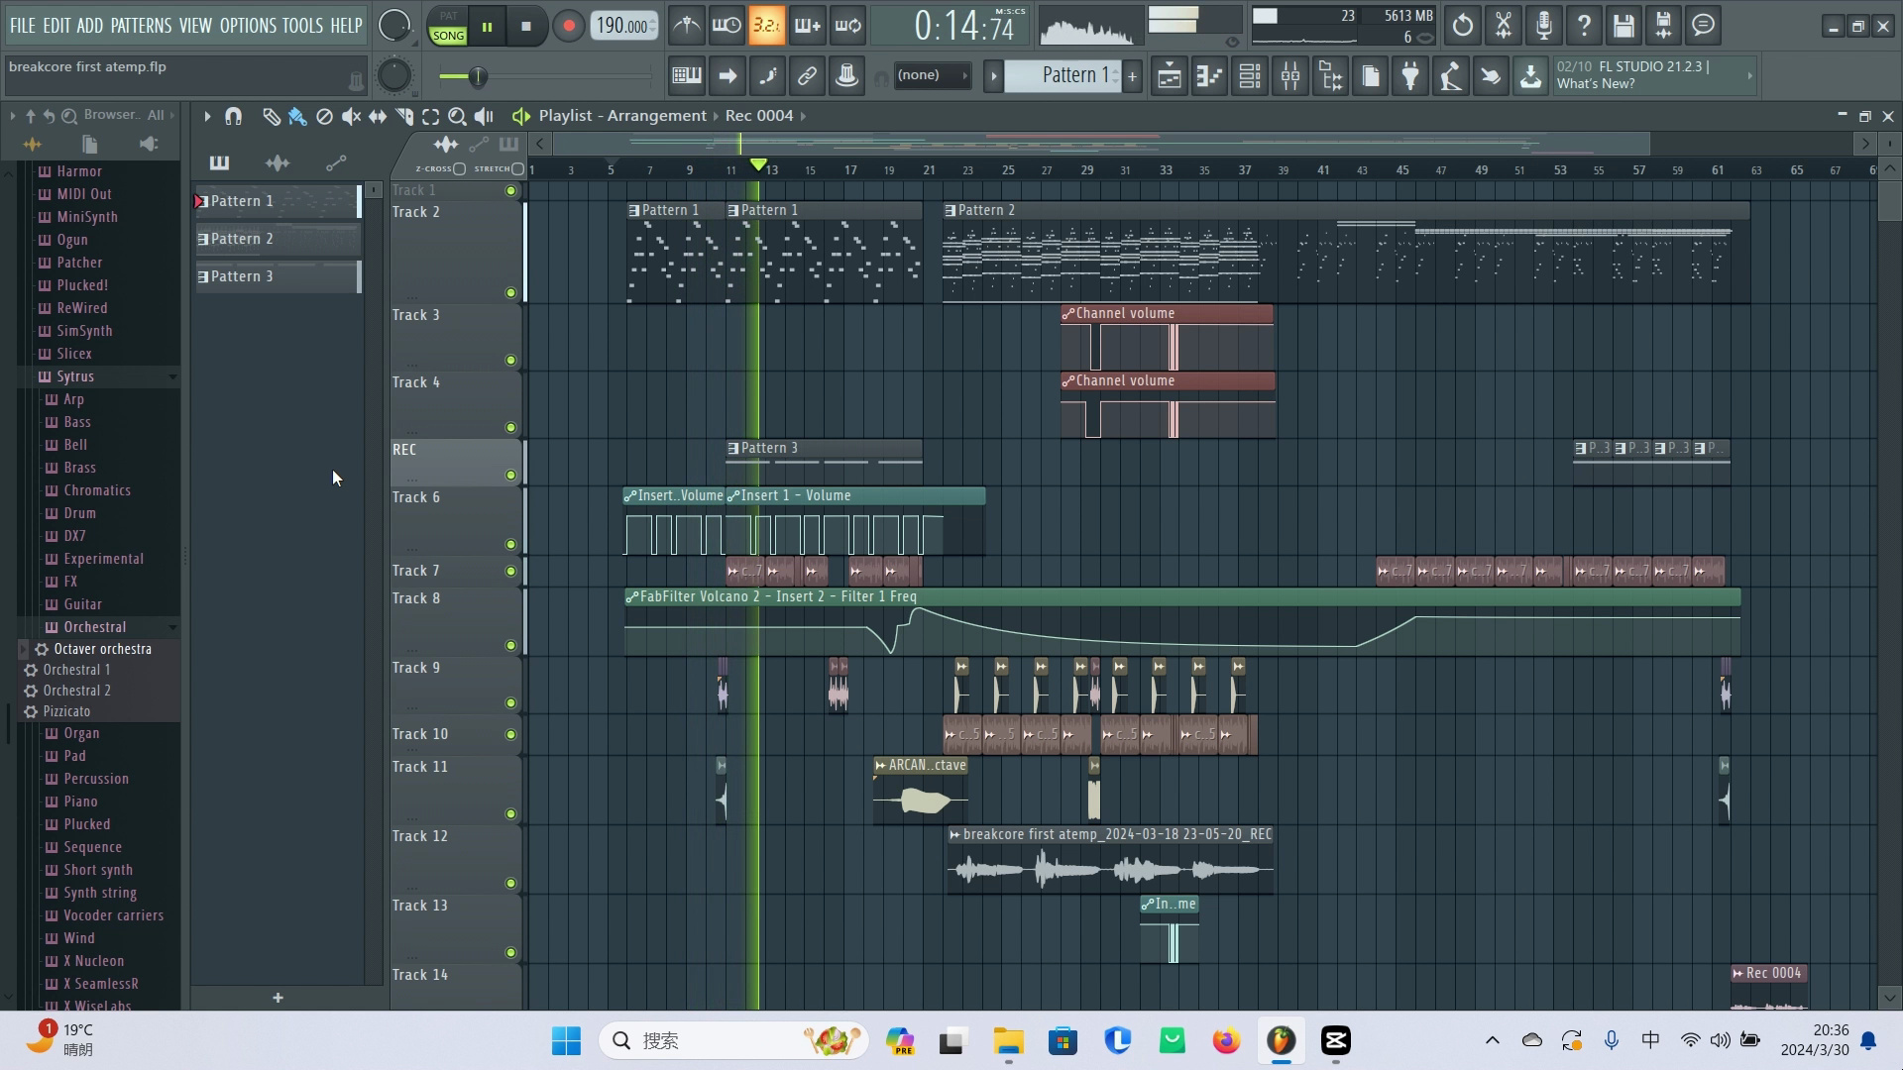
Task: Click the microphone recording icon
Action: pos(1543,26)
